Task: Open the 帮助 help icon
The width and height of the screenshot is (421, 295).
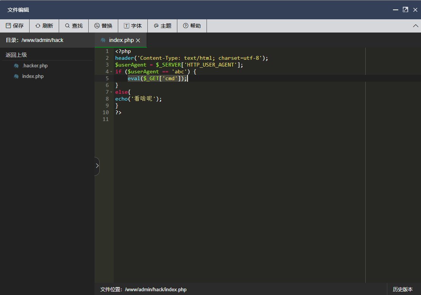Action: [186, 26]
